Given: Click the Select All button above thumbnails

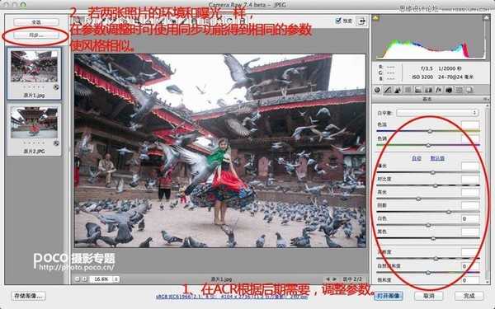Looking at the screenshot, I should tap(36, 22).
